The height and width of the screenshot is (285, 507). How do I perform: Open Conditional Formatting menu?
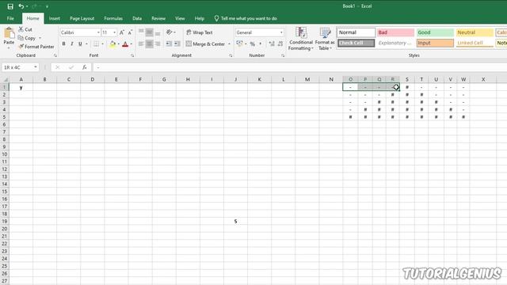301,39
